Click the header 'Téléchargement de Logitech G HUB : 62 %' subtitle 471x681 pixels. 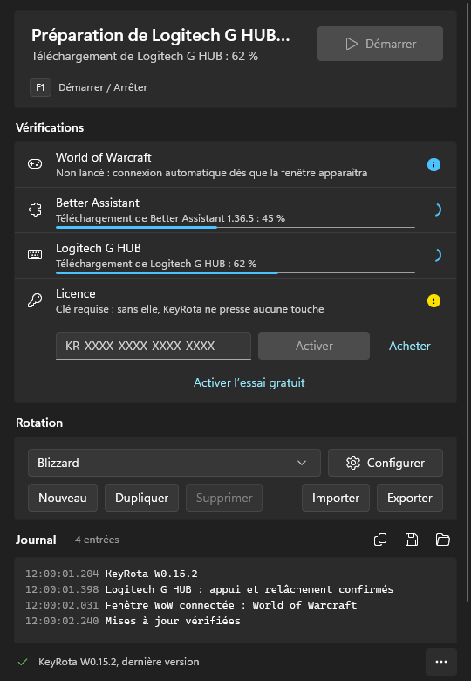click(145, 56)
